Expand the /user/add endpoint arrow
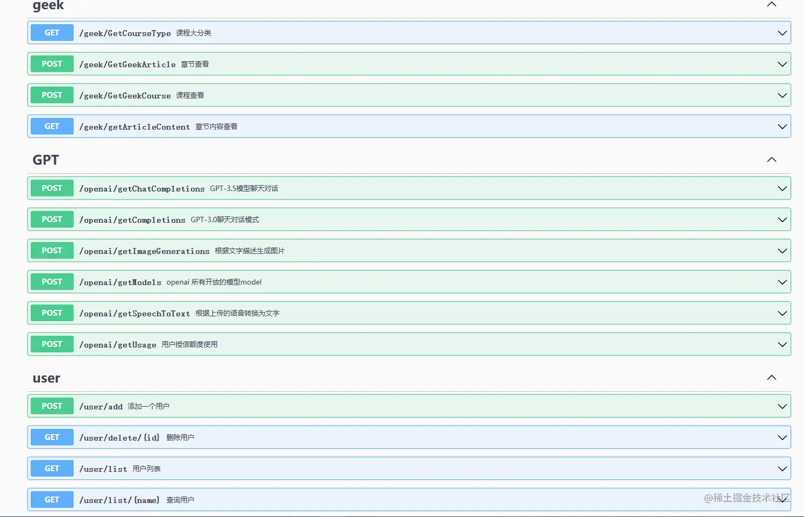Viewport: 804px width, 517px height. coord(782,407)
